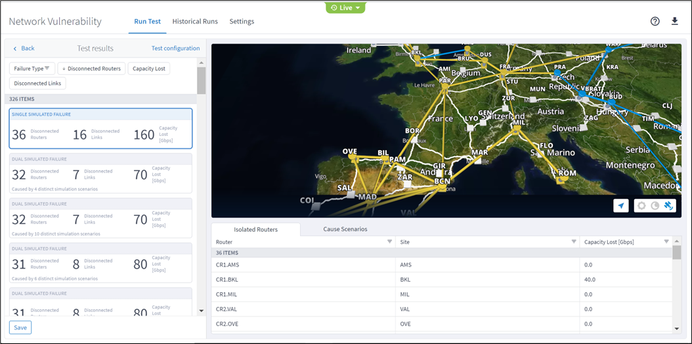Open the Historical Runs tab
The height and width of the screenshot is (344, 692).
point(195,21)
